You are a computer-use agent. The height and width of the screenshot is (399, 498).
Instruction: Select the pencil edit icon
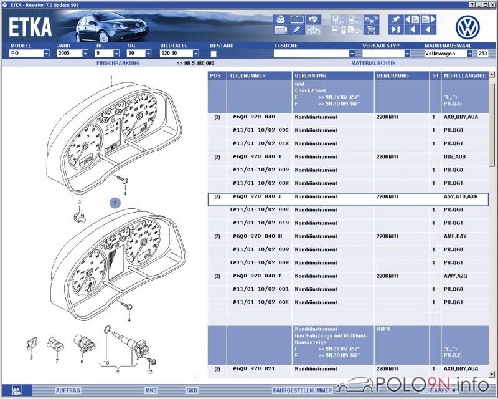[x=297, y=29]
